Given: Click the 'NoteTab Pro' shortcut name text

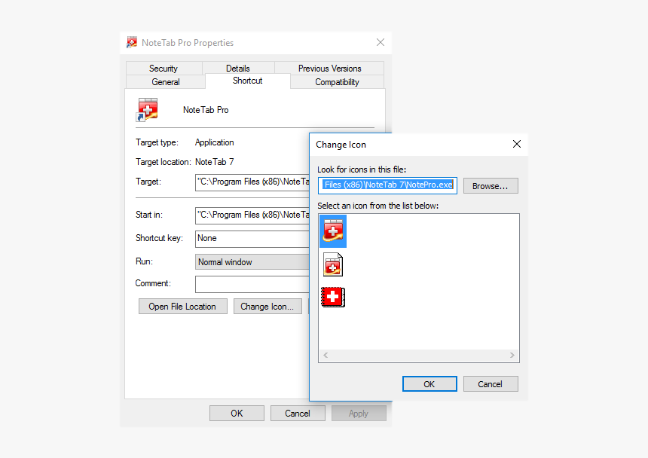Looking at the screenshot, I should [x=206, y=110].
